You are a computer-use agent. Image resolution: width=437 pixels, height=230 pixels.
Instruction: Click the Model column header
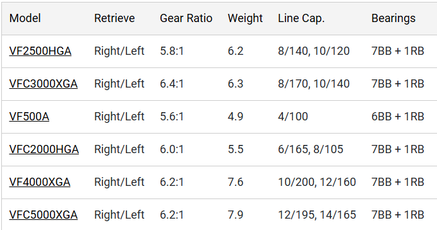[25, 18]
